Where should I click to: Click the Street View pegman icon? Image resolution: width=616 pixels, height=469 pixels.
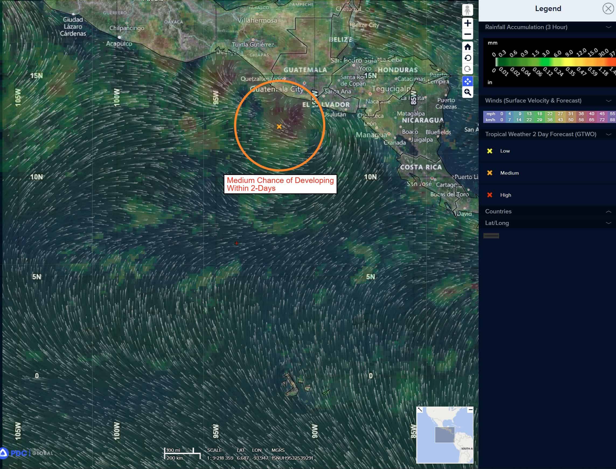point(467,10)
